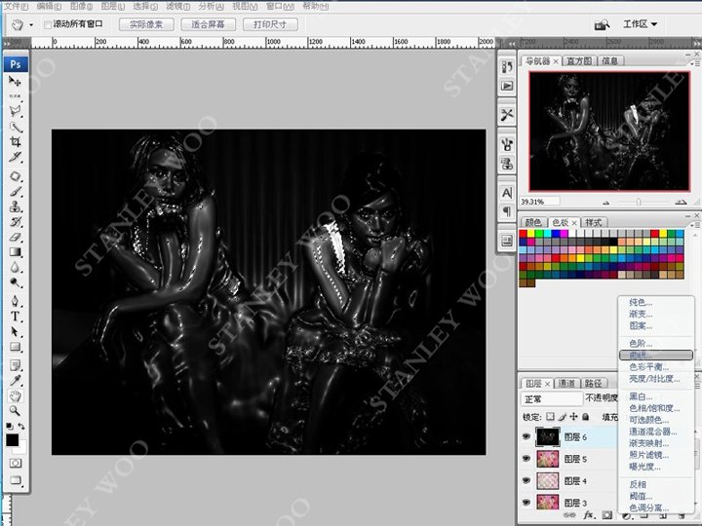Select the Crop tool
The width and height of the screenshot is (702, 526).
click(16, 142)
